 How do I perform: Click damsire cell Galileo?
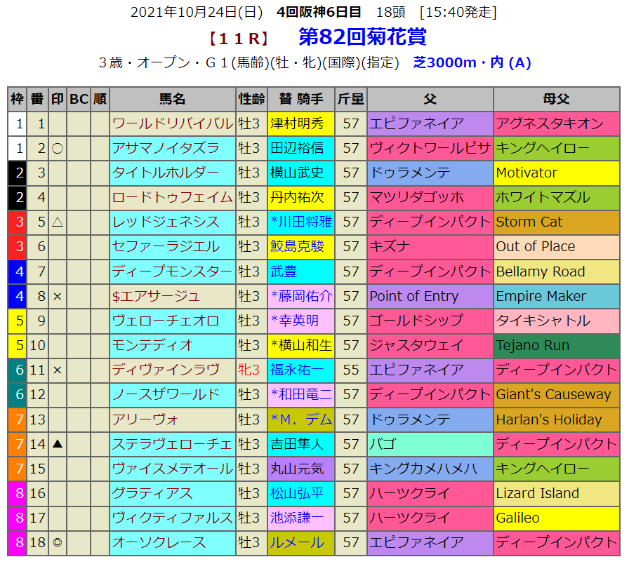(517, 518)
